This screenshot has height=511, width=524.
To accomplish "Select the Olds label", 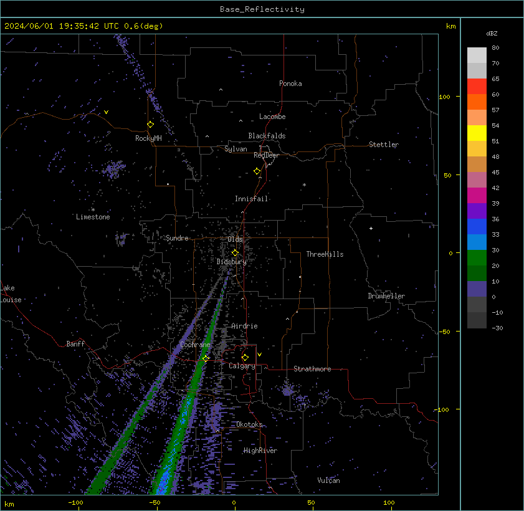I will point(235,239).
